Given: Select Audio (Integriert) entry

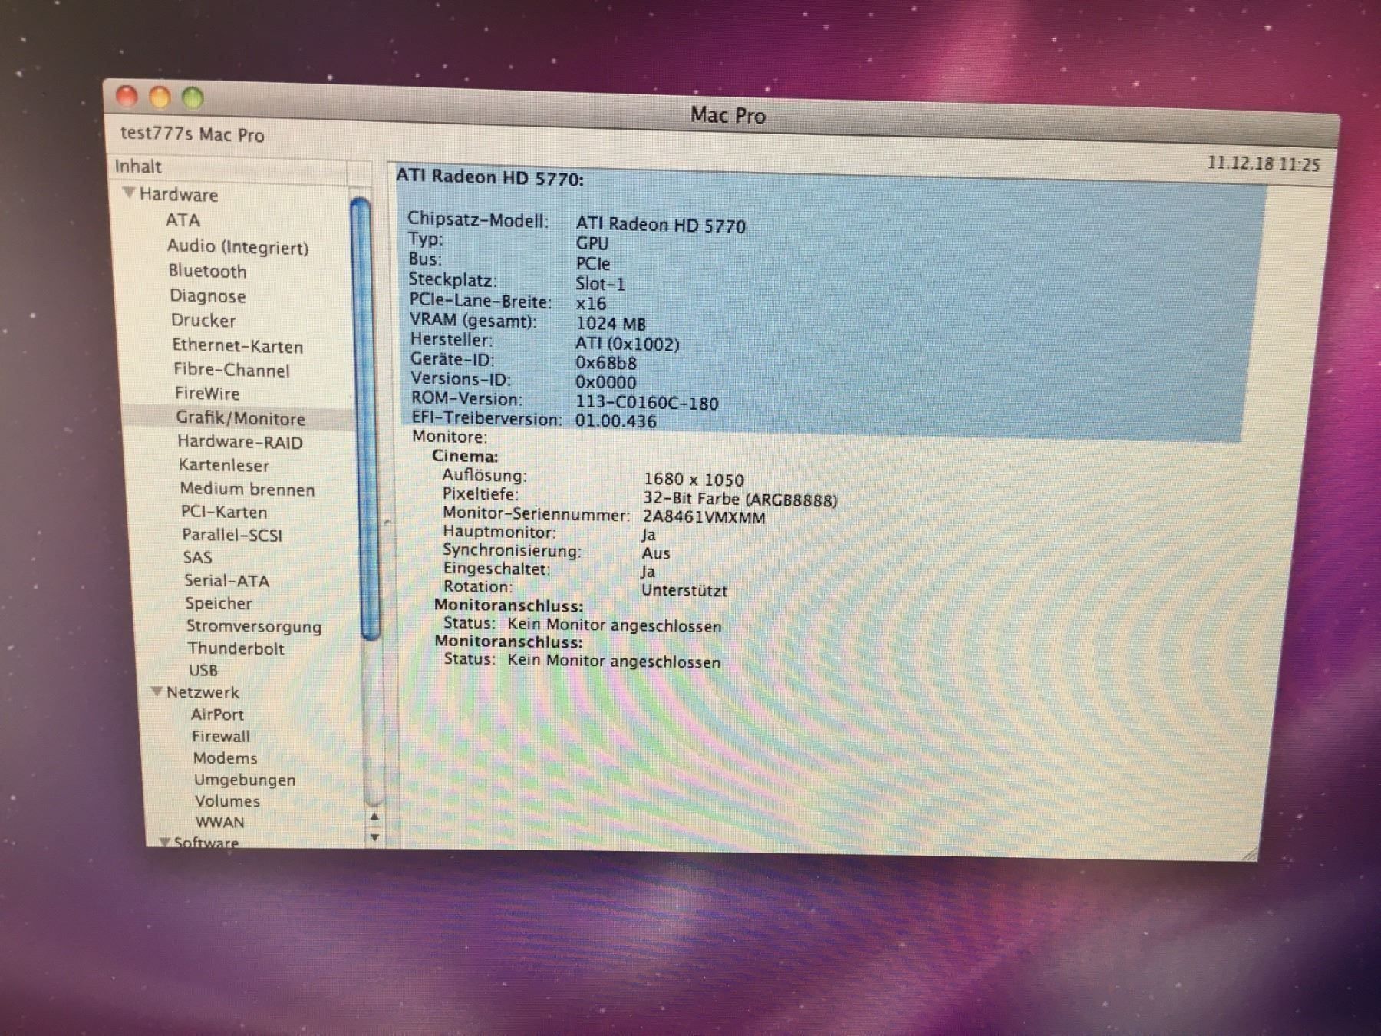Looking at the screenshot, I should click(x=238, y=246).
